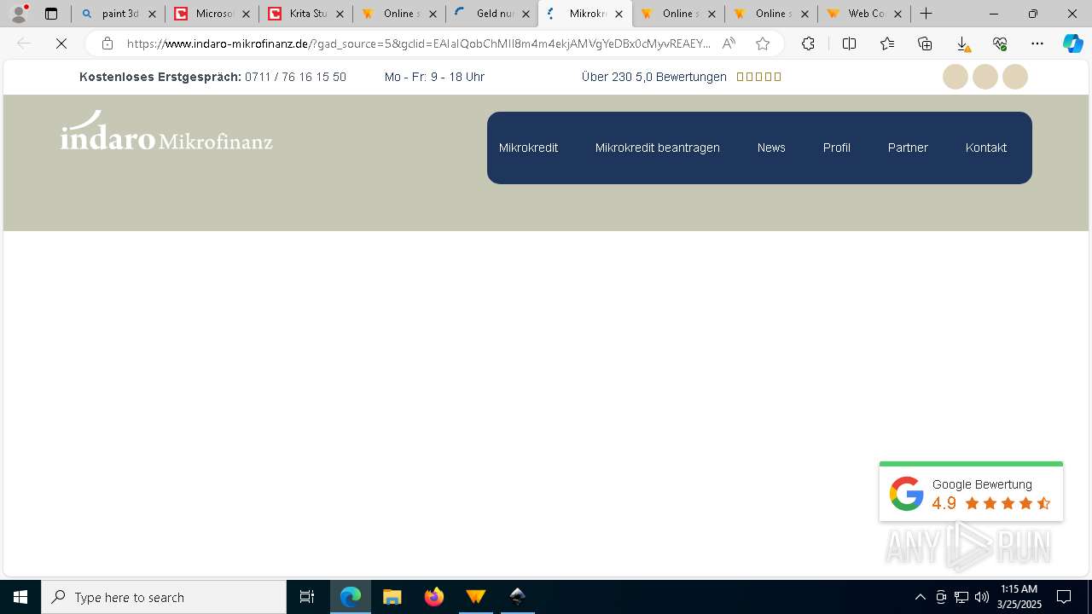Image resolution: width=1092 pixels, height=614 pixels.
Task: Focus the browser address bar URL
Action: [418, 43]
